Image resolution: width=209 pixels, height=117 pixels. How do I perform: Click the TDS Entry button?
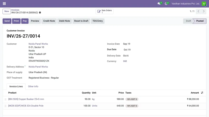tap(98, 21)
